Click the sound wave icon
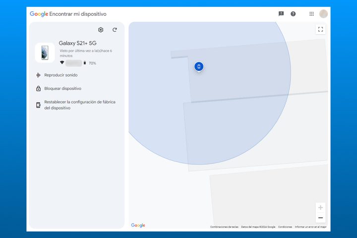The width and height of the screenshot is (357, 238). (38, 75)
